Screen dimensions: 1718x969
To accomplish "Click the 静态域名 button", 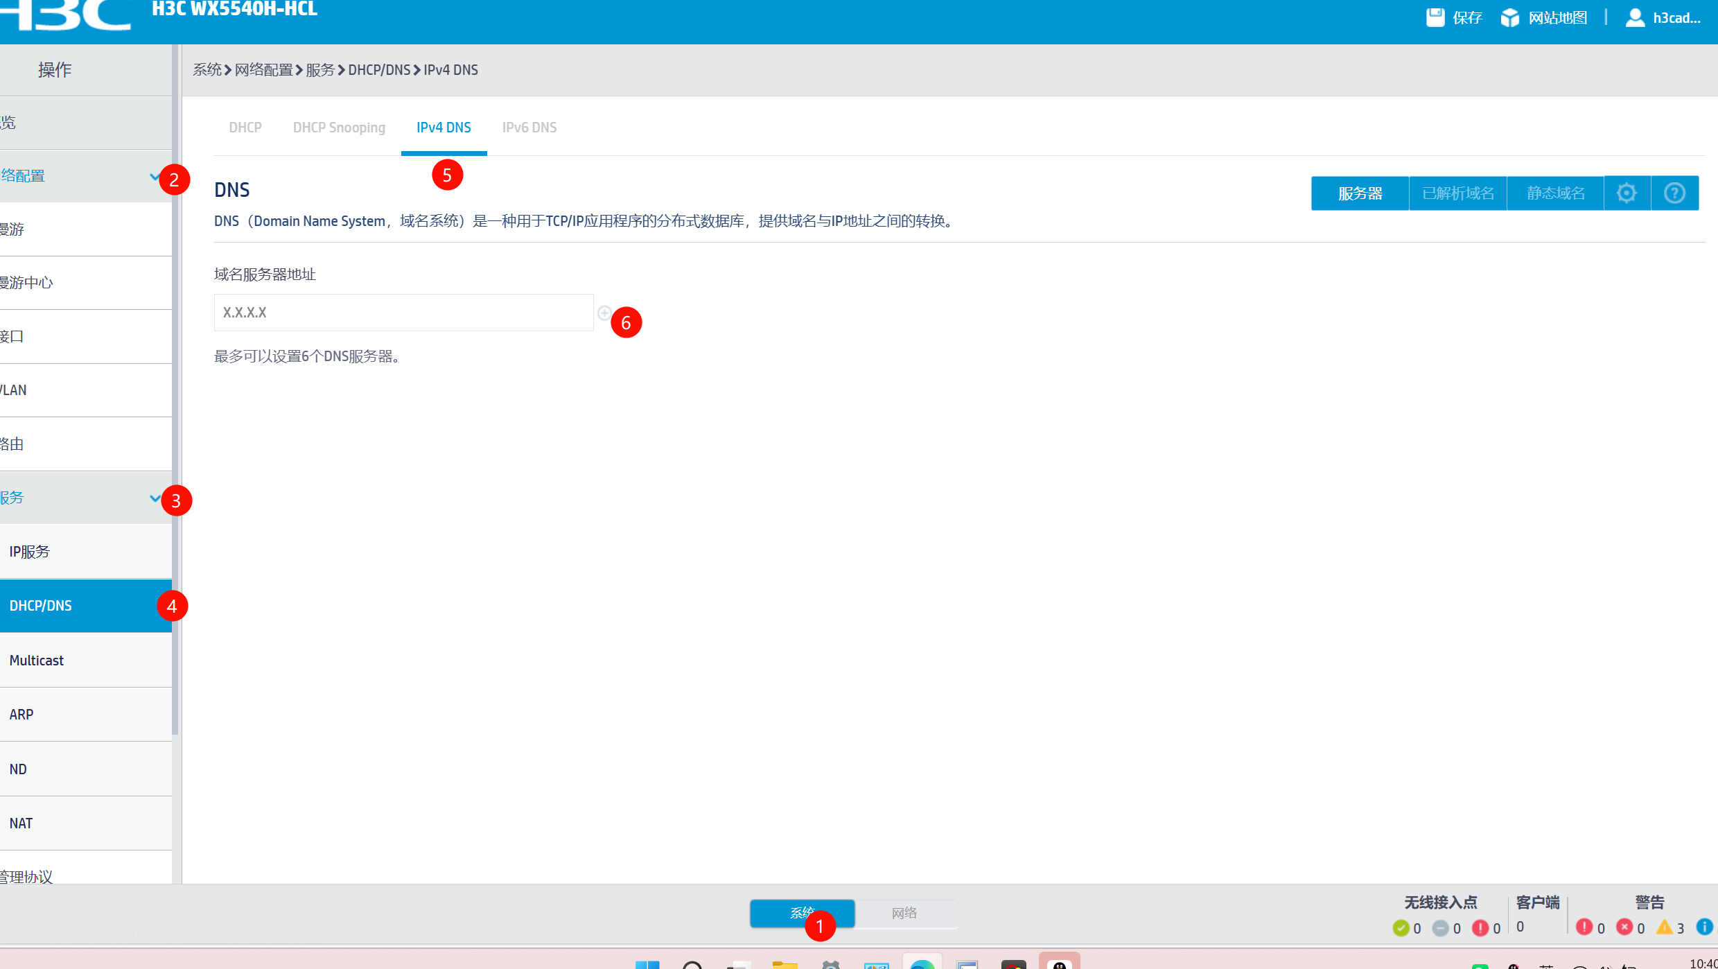I will 1555,193.
